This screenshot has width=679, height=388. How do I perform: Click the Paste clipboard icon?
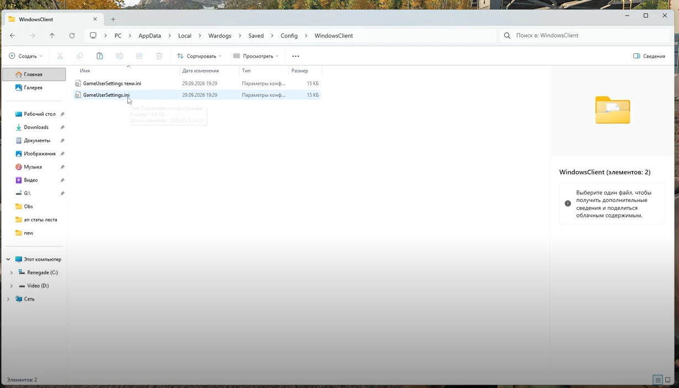point(100,56)
